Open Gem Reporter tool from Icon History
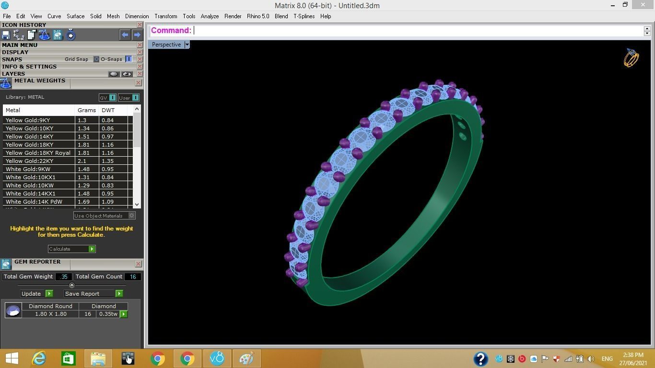This screenshot has width=655, height=368. 58,35
